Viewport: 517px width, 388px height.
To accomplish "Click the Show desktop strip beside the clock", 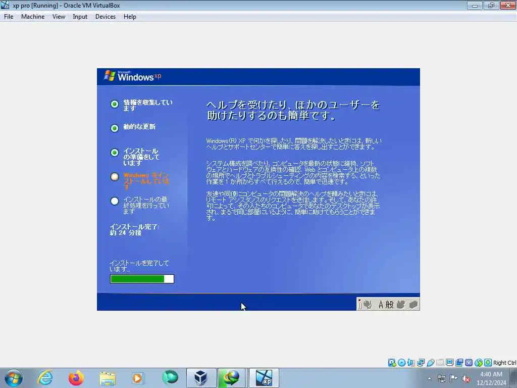I will pyautogui.click(x=513, y=378).
